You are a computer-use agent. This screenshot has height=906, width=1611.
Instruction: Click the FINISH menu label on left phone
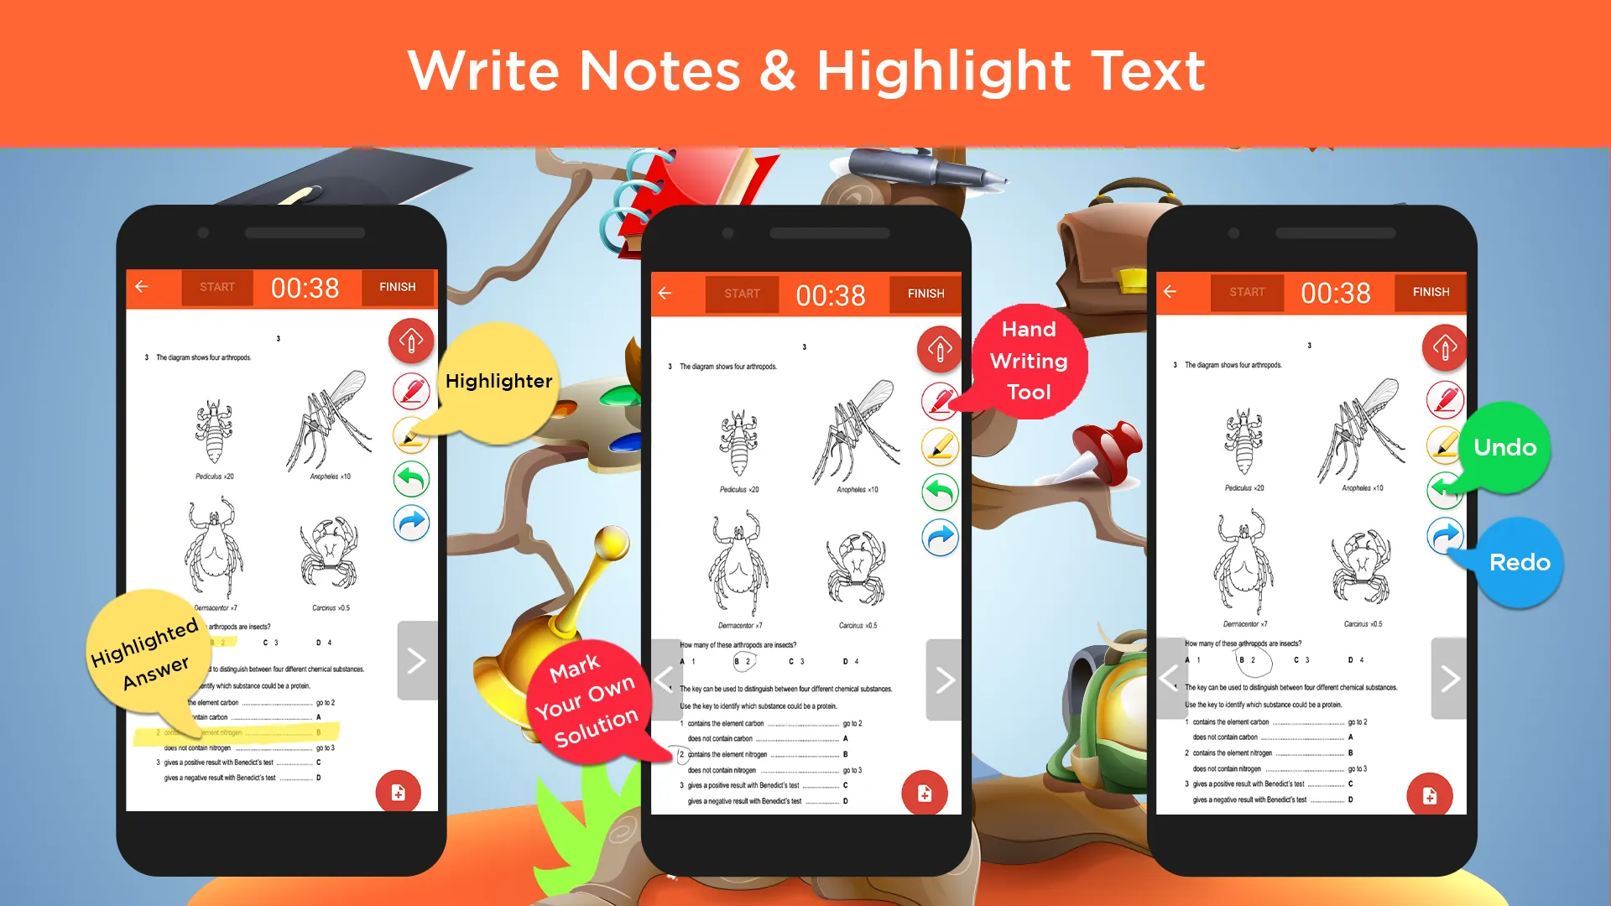click(x=395, y=287)
